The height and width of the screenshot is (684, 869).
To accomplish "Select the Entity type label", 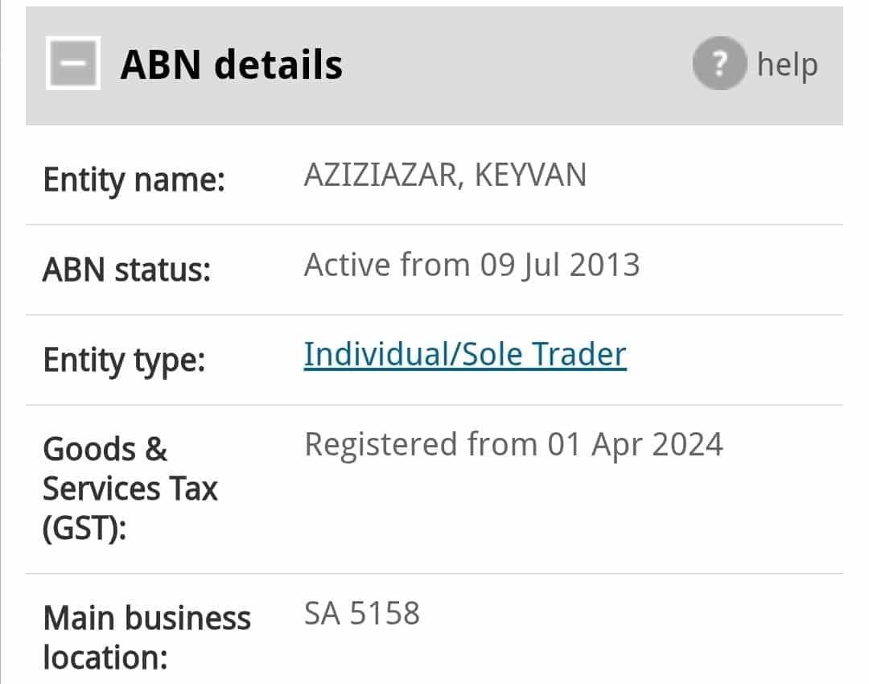I will [x=124, y=360].
